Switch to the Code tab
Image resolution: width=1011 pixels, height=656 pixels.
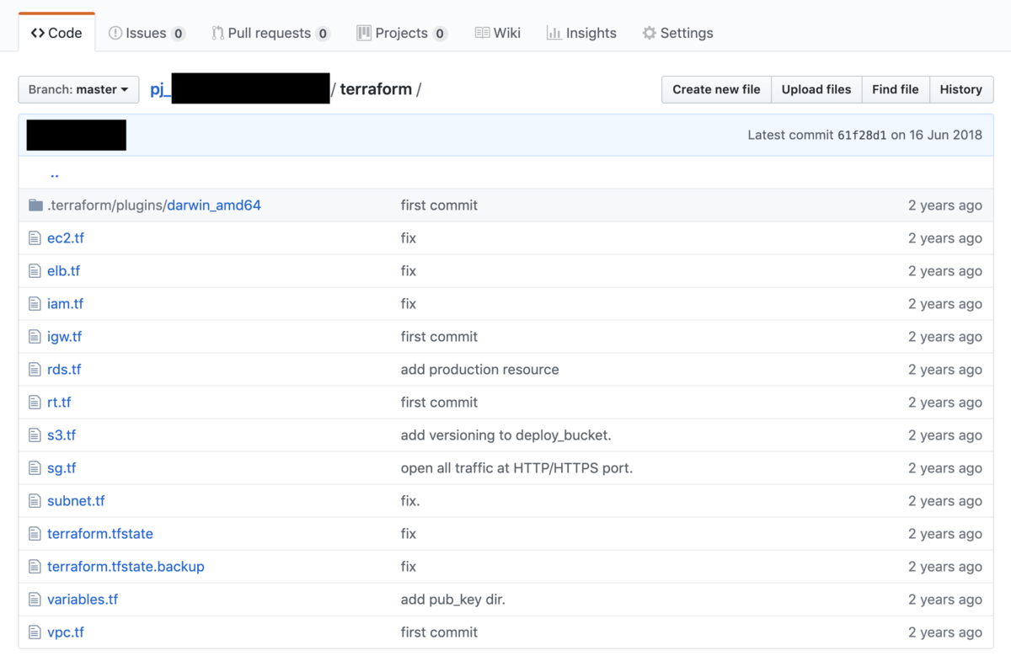click(x=56, y=33)
